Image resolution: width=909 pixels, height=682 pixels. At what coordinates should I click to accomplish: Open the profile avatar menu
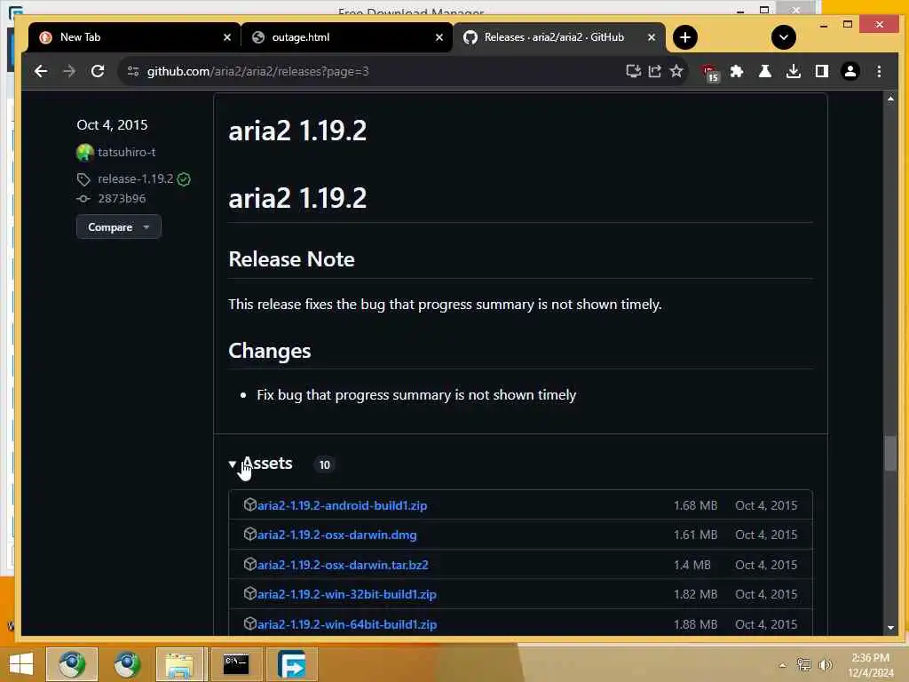click(850, 71)
